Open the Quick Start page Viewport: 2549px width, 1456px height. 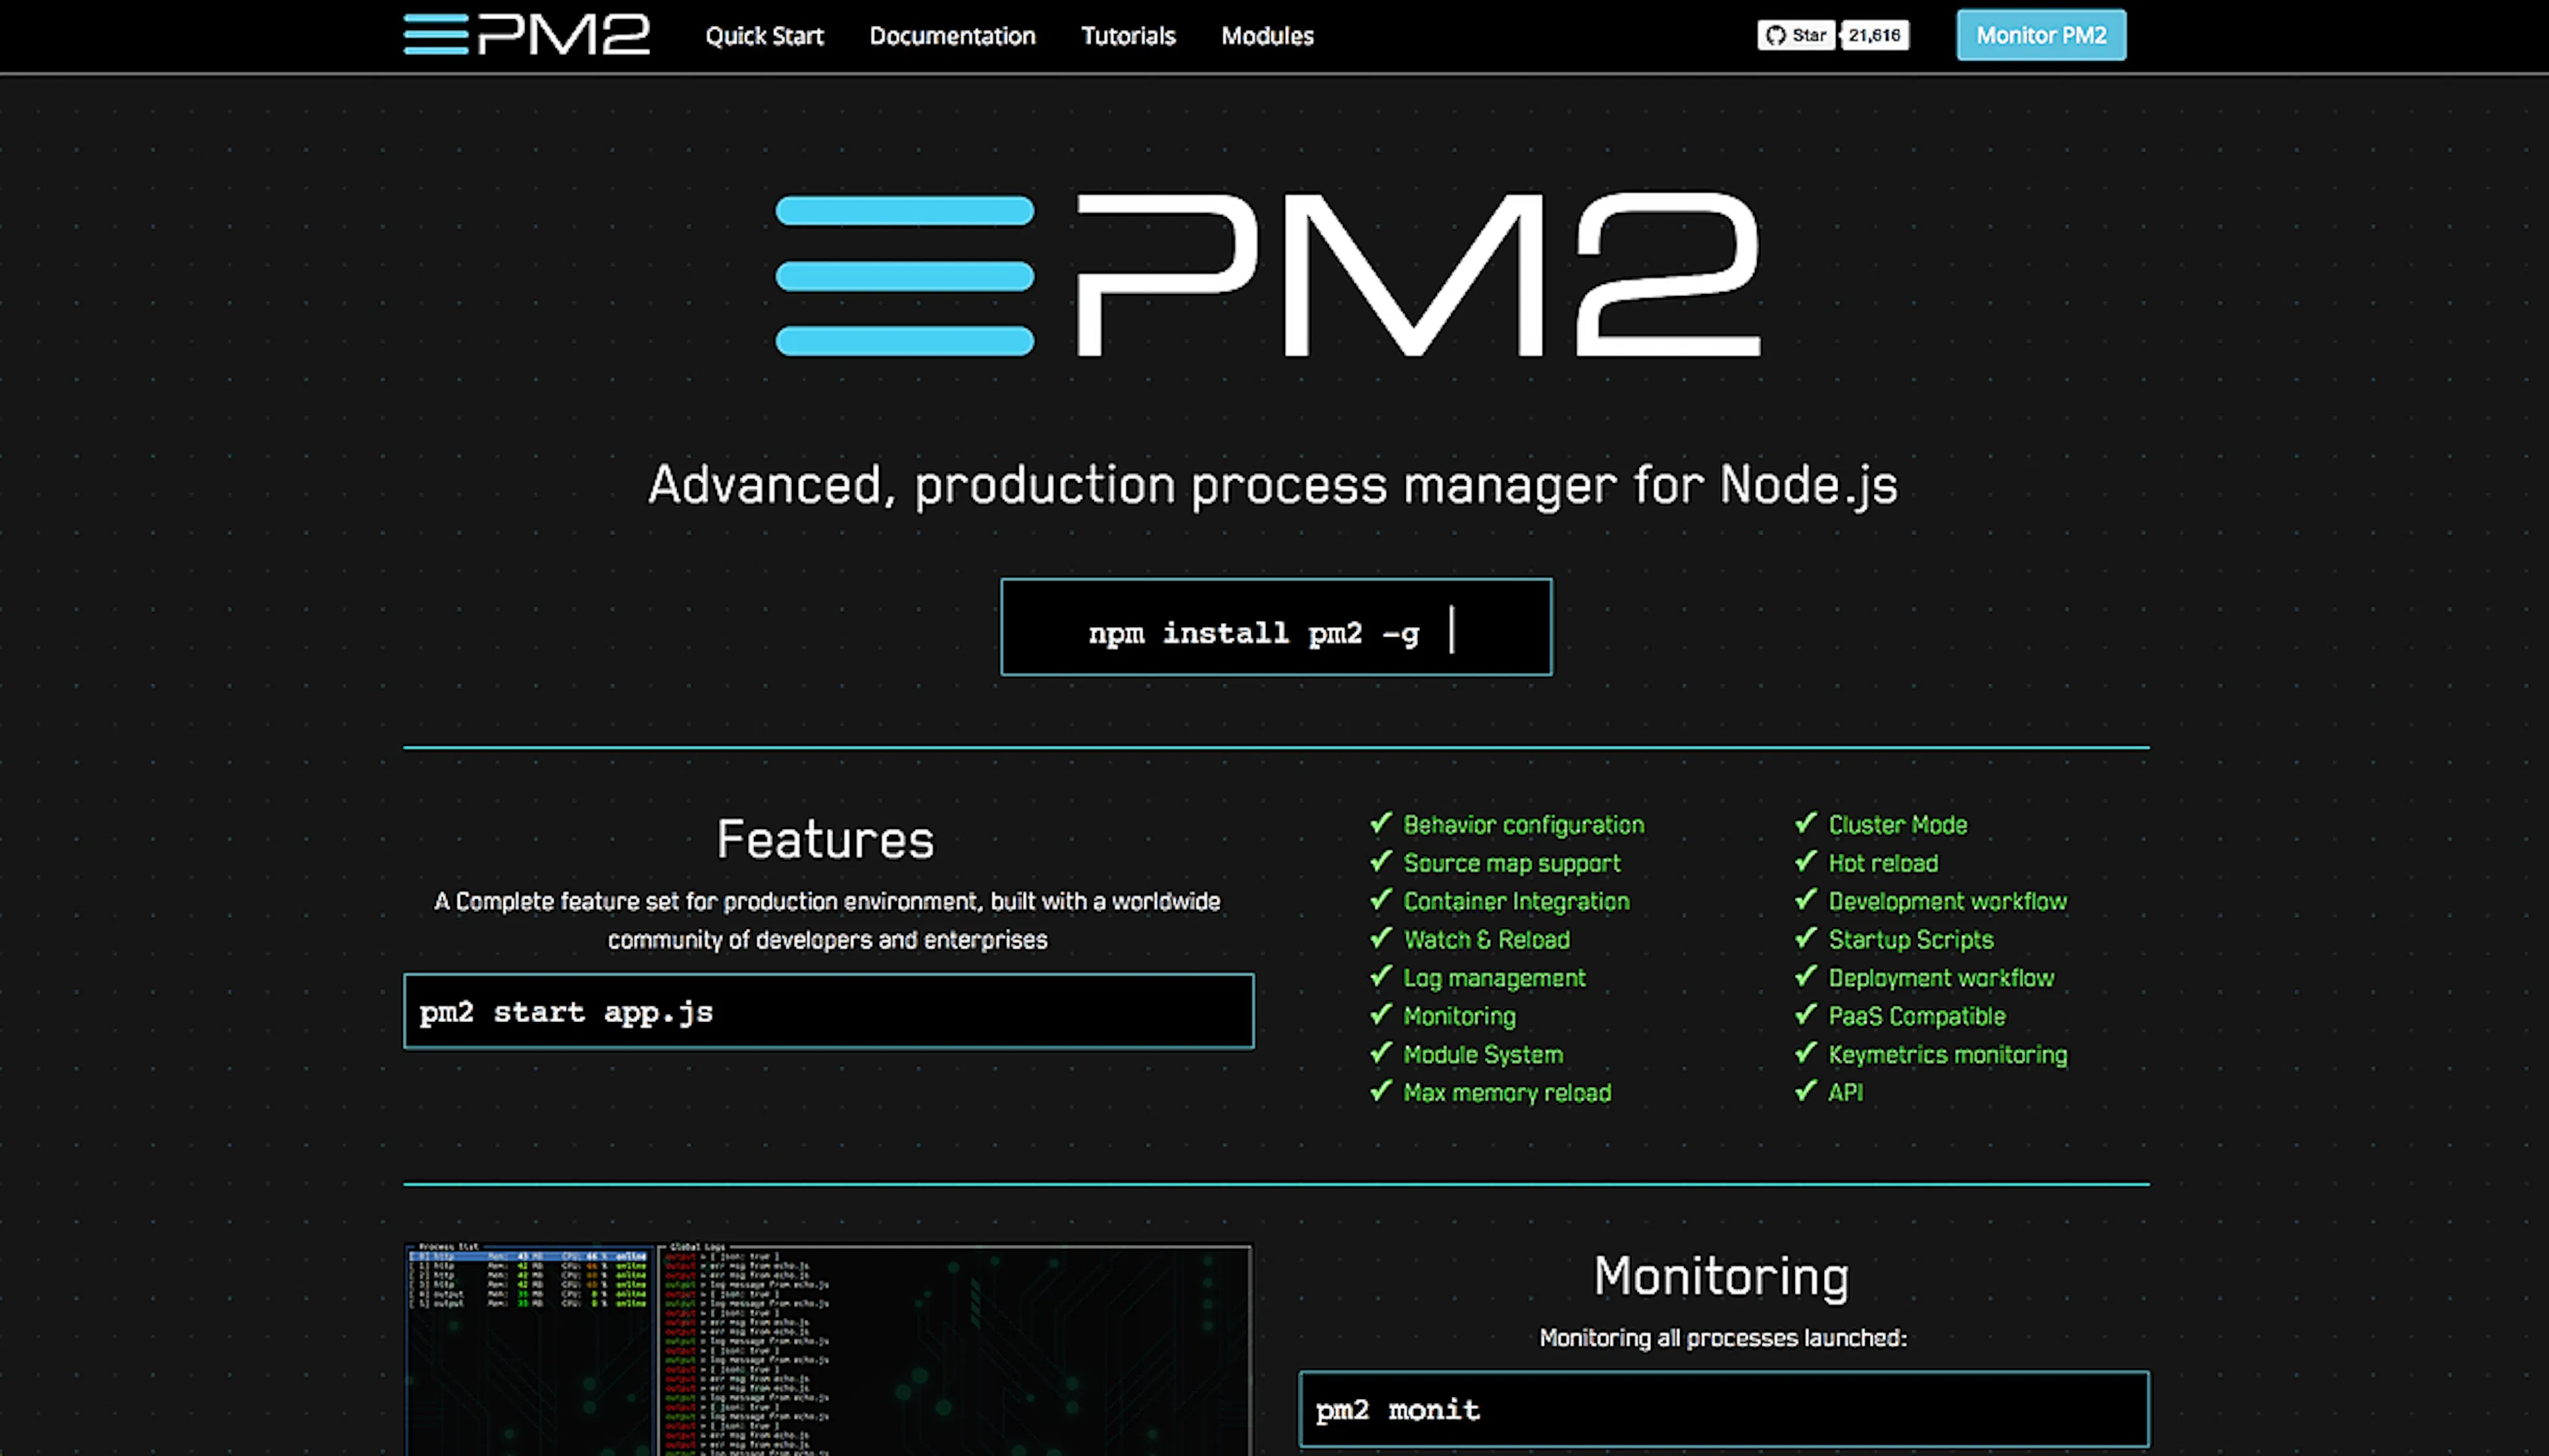click(x=764, y=36)
